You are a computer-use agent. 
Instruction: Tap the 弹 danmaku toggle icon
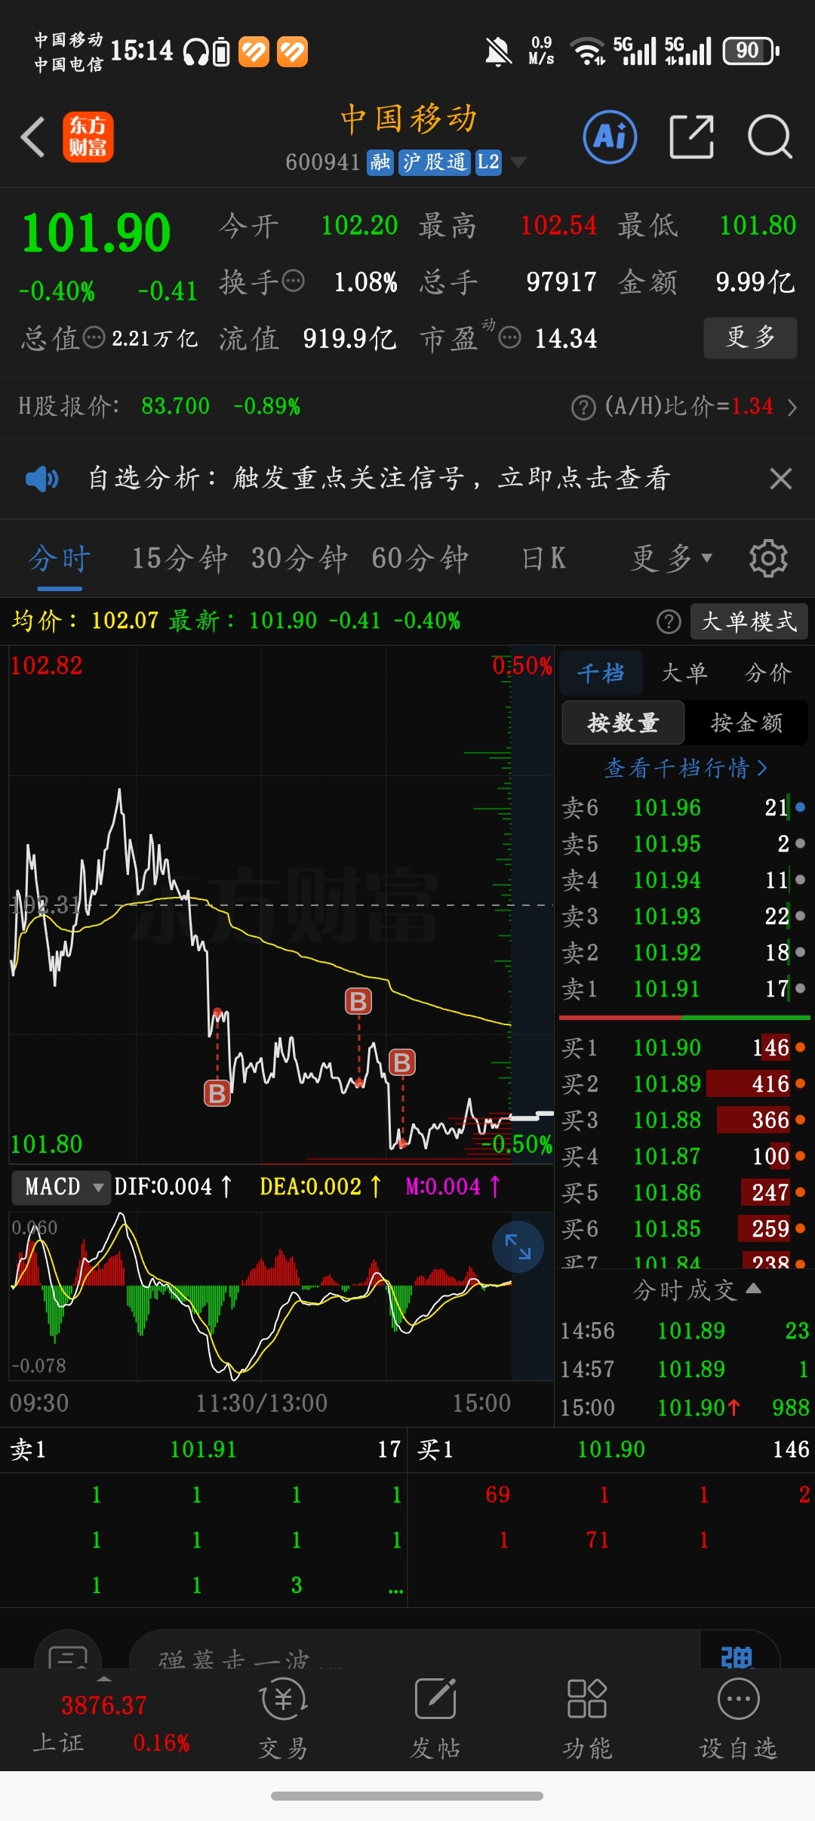point(737,1656)
